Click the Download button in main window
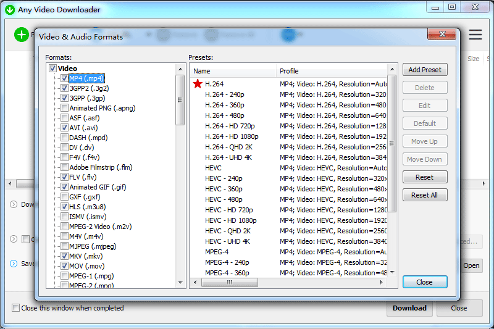Image resolution: width=494 pixels, height=329 pixels. (x=409, y=308)
